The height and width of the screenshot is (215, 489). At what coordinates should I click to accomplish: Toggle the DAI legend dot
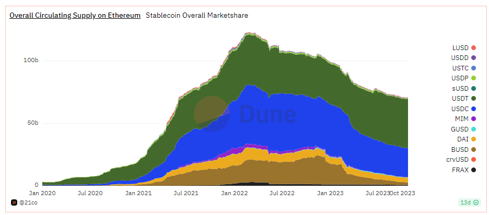[473, 139]
